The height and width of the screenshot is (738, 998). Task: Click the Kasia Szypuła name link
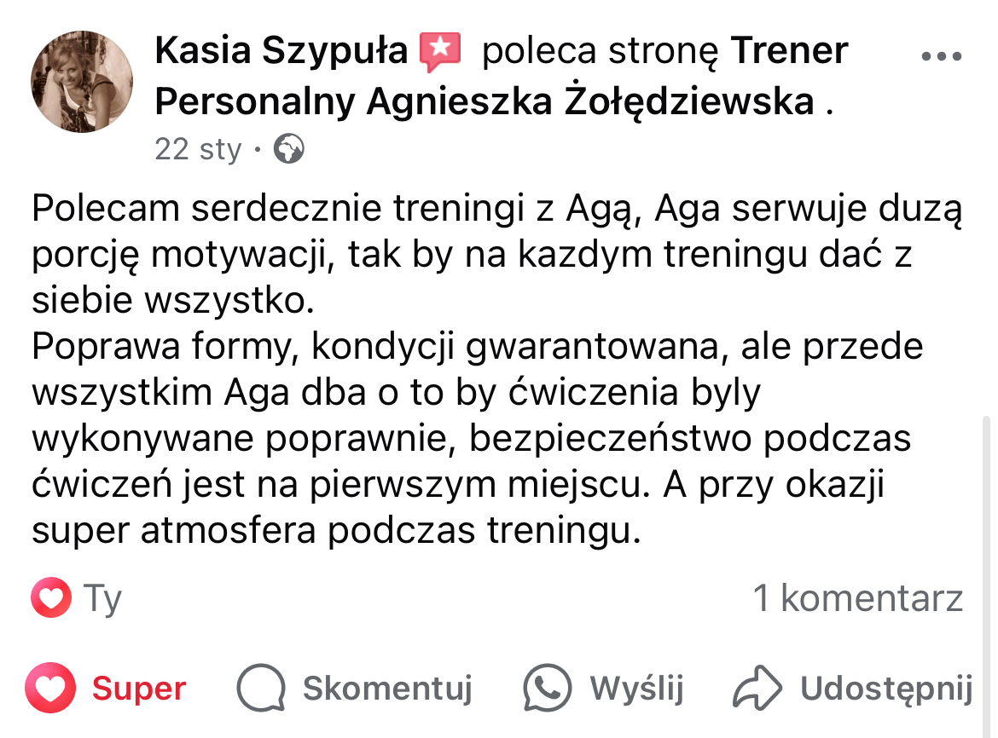pyautogui.click(x=281, y=51)
